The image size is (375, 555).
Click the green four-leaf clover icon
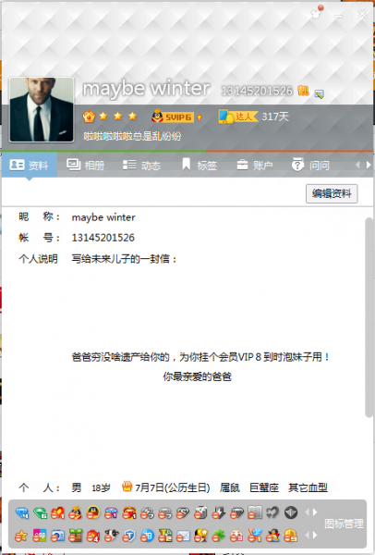click(x=218, y=536)
